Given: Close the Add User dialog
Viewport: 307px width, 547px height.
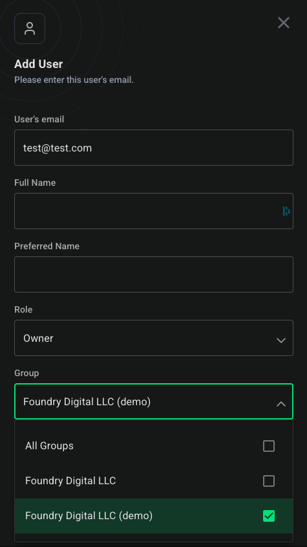Looking at the screenshot, I should (x=284, y=23).
